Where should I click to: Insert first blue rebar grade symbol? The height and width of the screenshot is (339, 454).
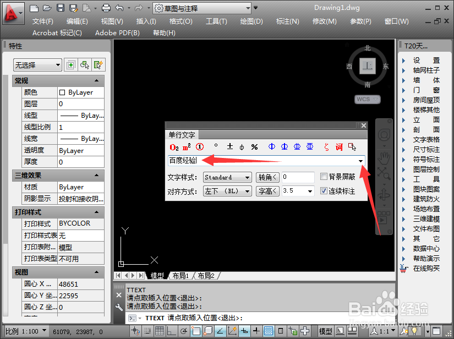coord(272,146)
